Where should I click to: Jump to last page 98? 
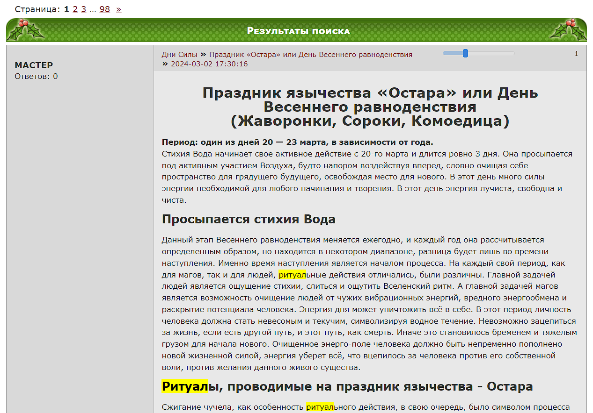[104, 9]
